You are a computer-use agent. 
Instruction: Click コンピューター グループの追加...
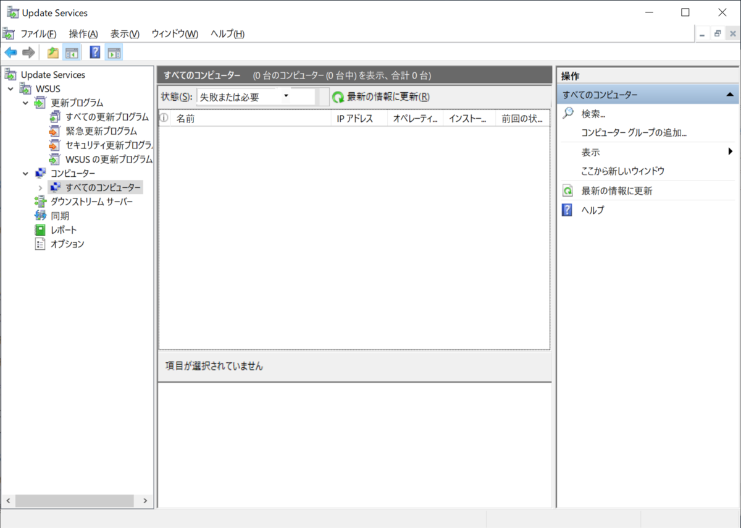click(634, 132)
